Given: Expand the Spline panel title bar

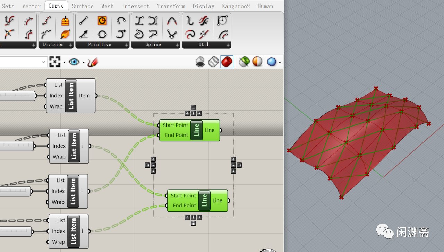Looking at the screenshot, I should click(x=156, y=45).
